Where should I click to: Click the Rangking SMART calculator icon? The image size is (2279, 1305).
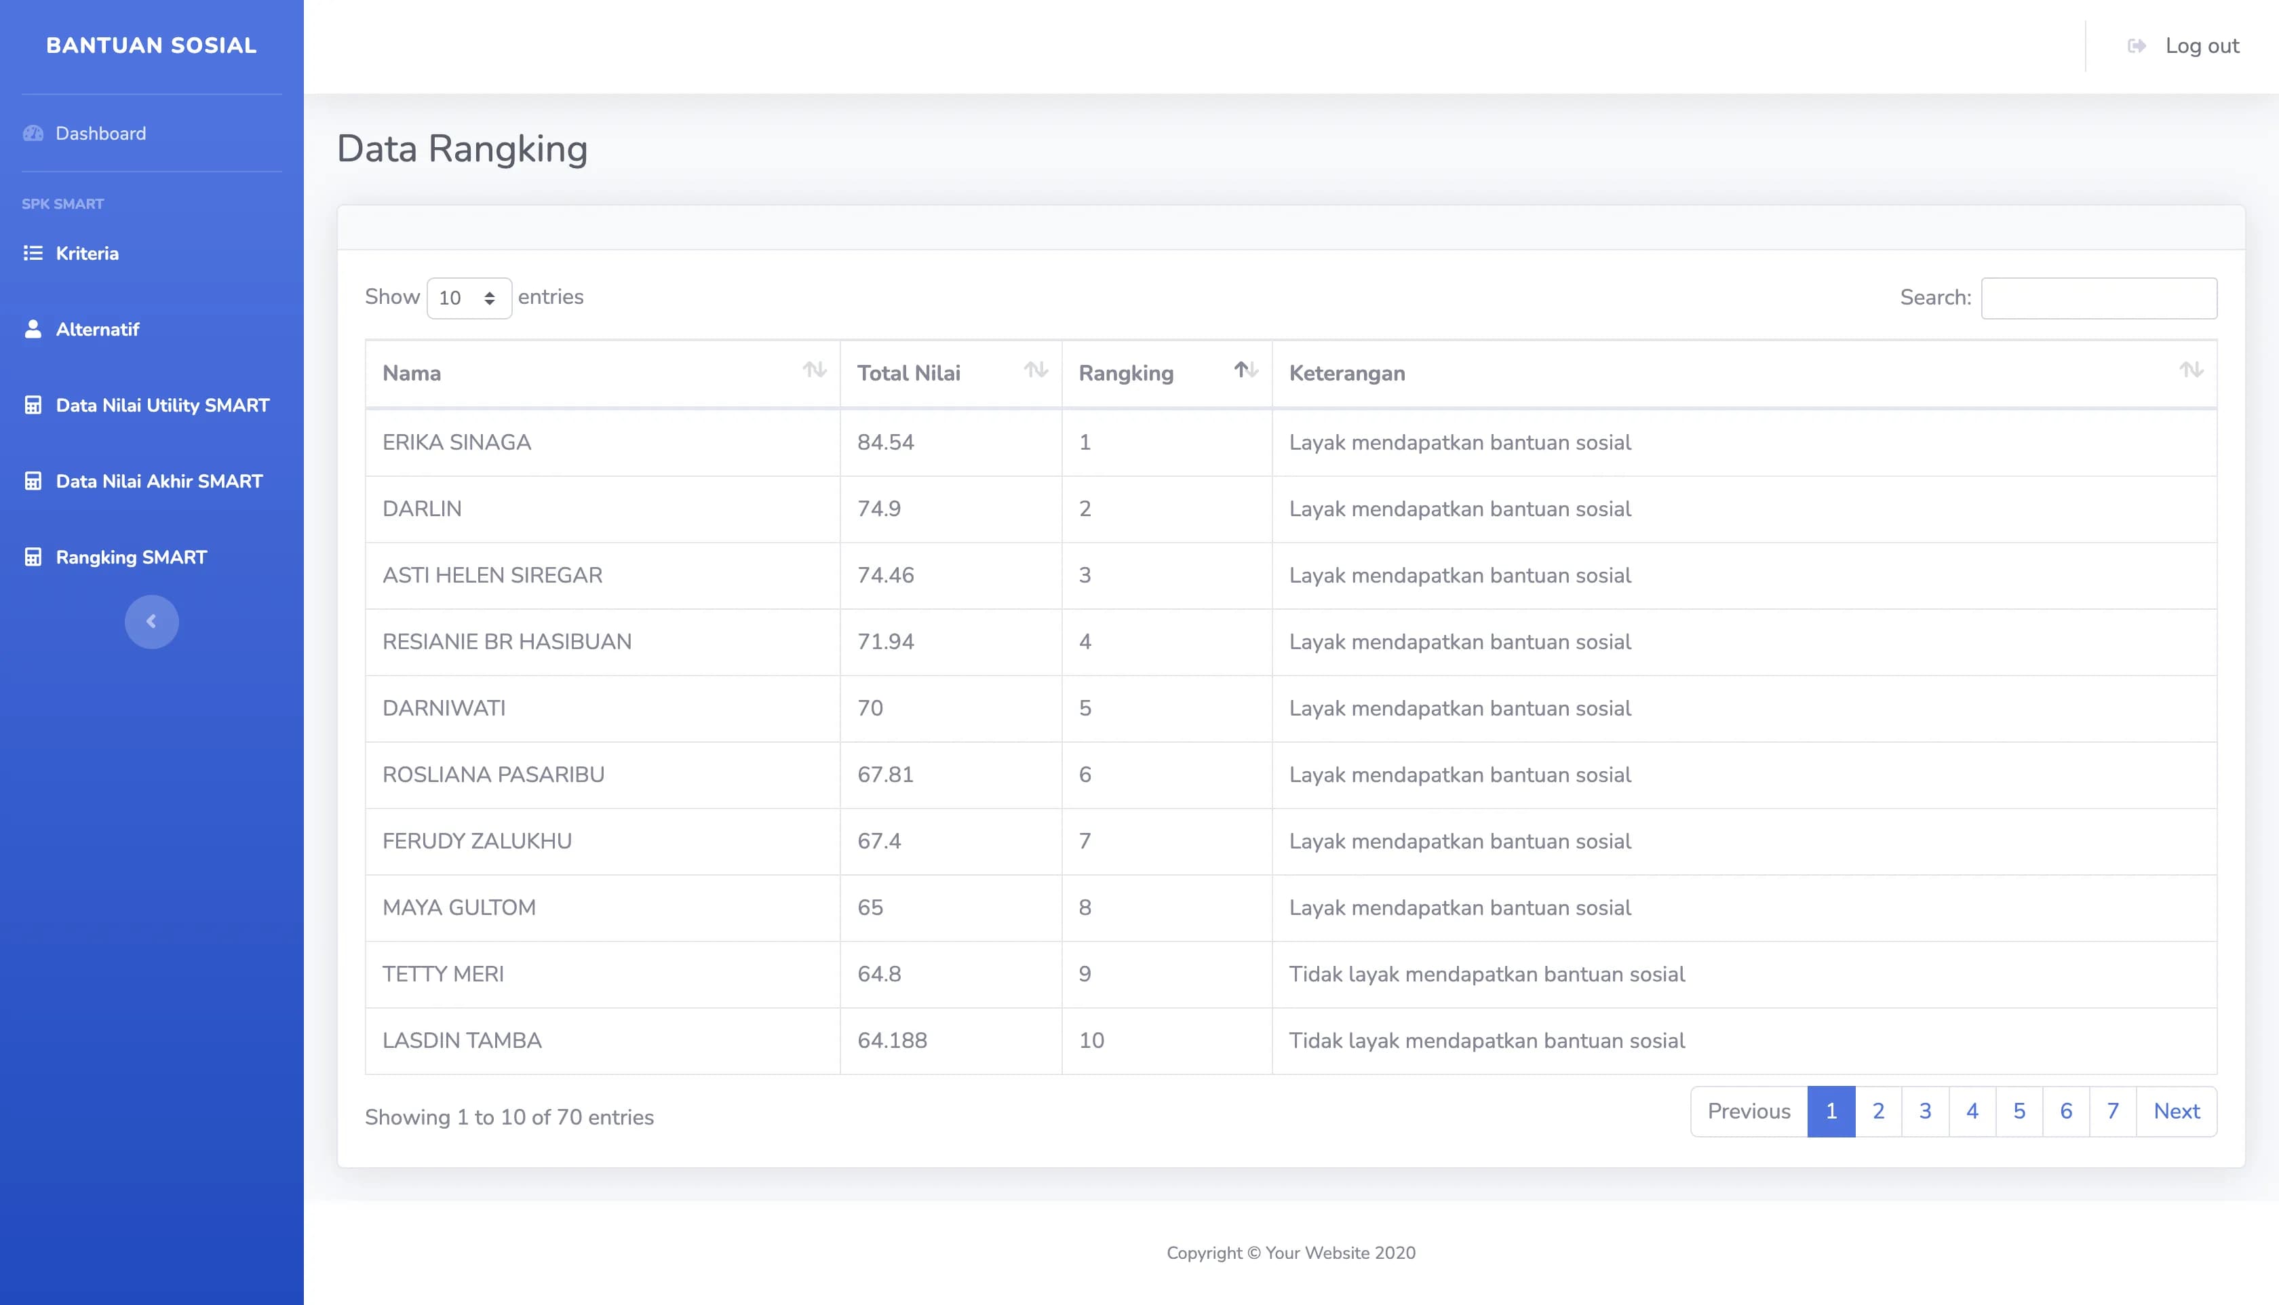33,558
